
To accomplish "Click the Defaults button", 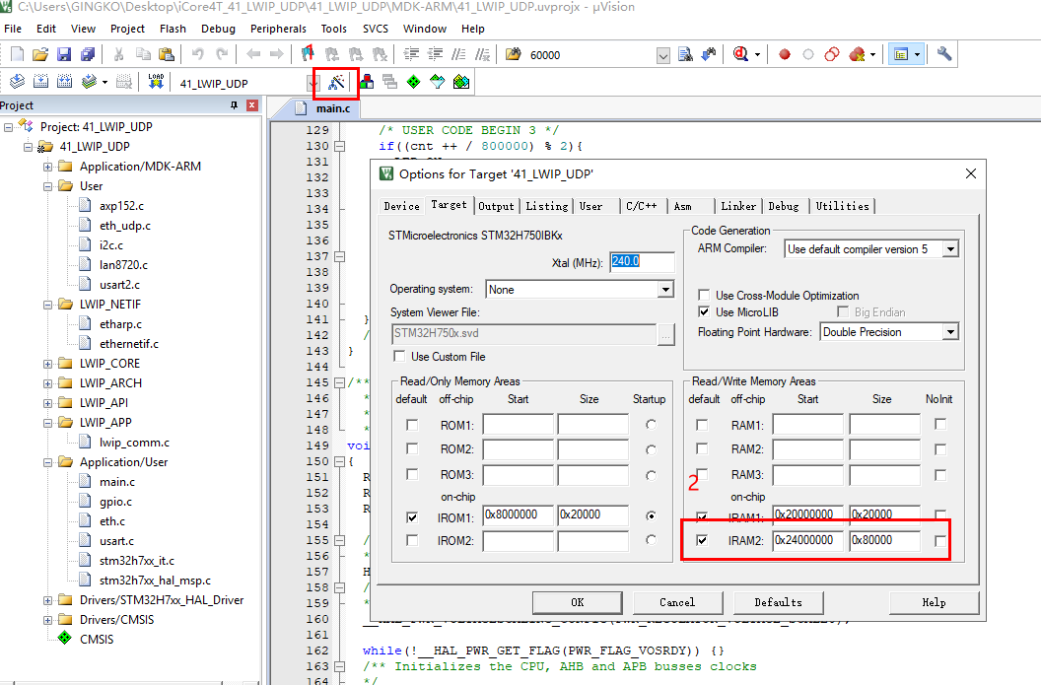I will (778, 602).
